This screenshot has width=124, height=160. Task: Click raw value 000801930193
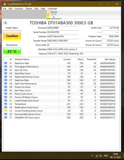pyautogui.click(x=108, y=70)
